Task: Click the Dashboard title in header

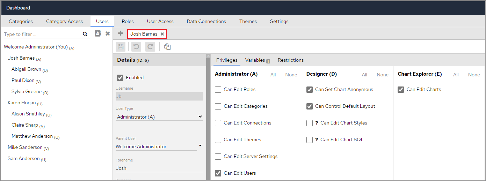Action: 18,8
